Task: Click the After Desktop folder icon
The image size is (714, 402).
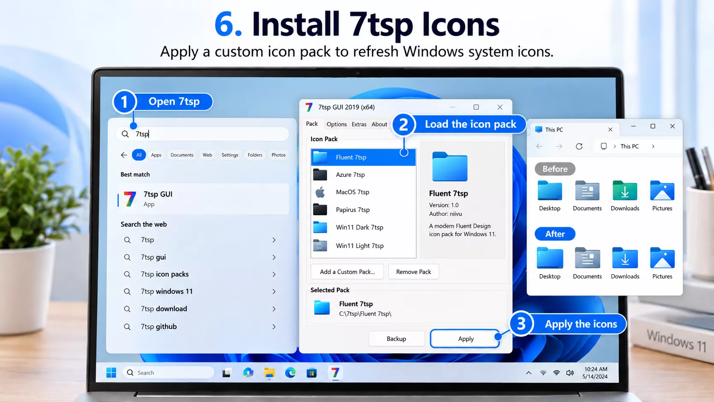Action: (550, 258)
